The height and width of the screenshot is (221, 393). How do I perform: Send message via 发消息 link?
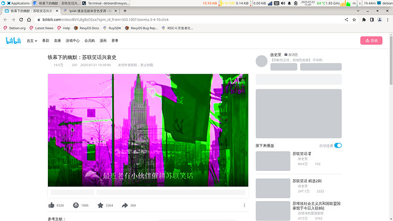pos(291,55)
